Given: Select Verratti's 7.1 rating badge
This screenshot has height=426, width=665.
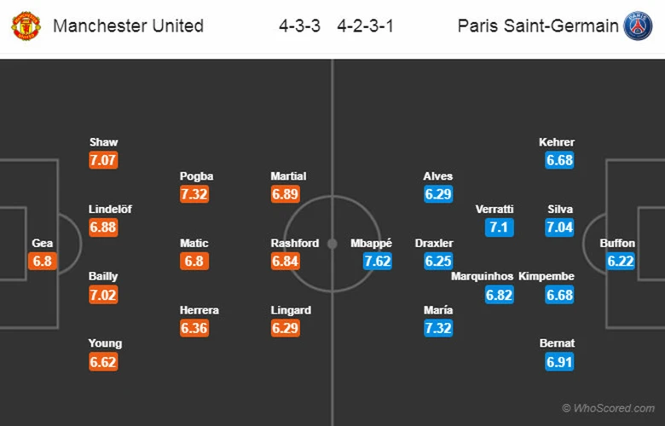Looking at the screenshot, I should (500, 227).
